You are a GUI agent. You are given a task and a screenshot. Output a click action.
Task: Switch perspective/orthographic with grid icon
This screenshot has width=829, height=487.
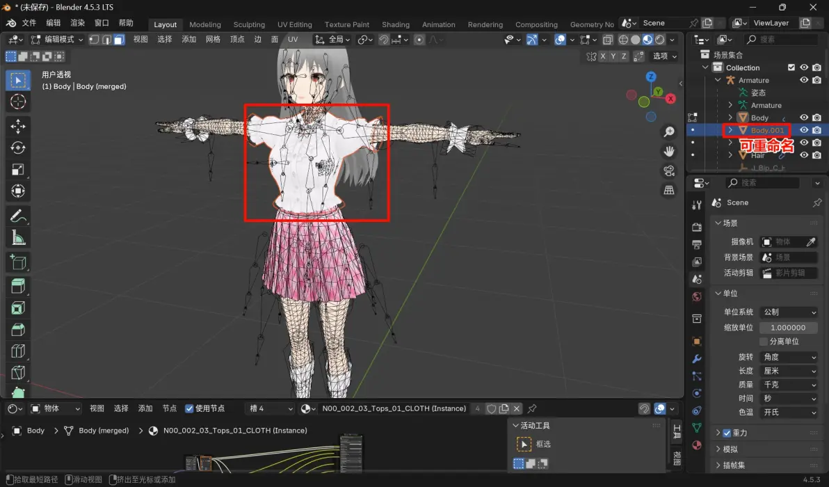pyautogui.click(x=669, y=191)
